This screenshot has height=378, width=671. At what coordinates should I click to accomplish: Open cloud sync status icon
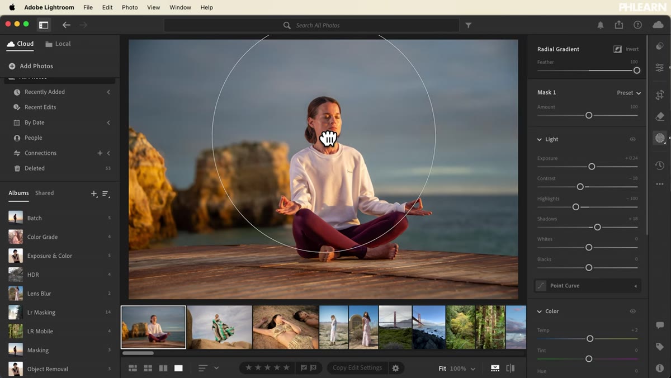pyautogui.click(x=657, y=25)
